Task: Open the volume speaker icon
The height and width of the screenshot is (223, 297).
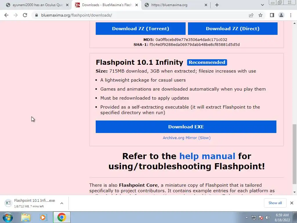Action: pyautogui.click(x=268, y=217)
